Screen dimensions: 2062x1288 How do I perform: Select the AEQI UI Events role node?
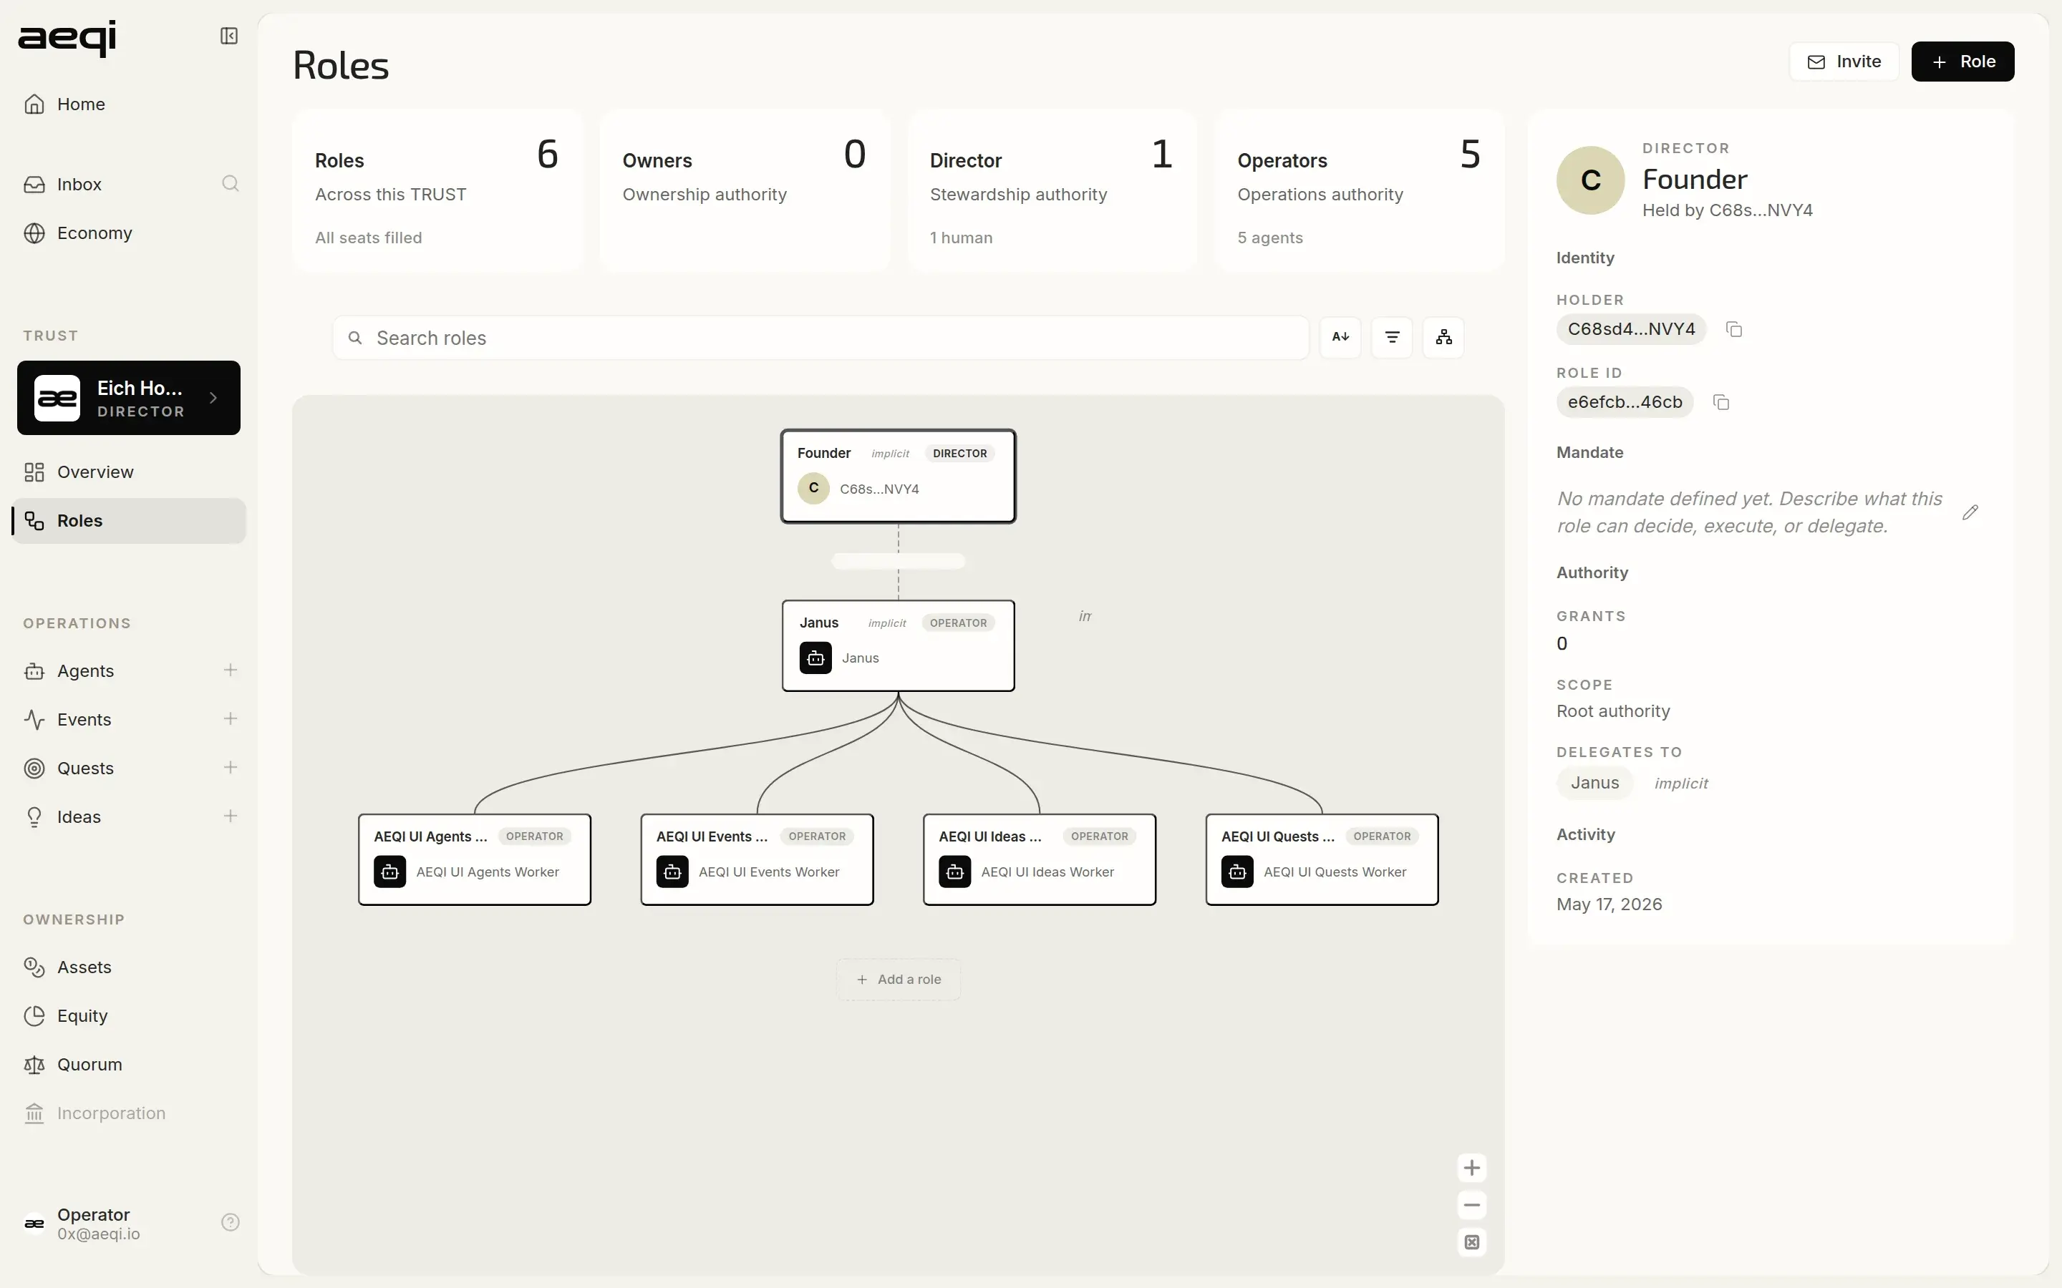pos(757,859)
